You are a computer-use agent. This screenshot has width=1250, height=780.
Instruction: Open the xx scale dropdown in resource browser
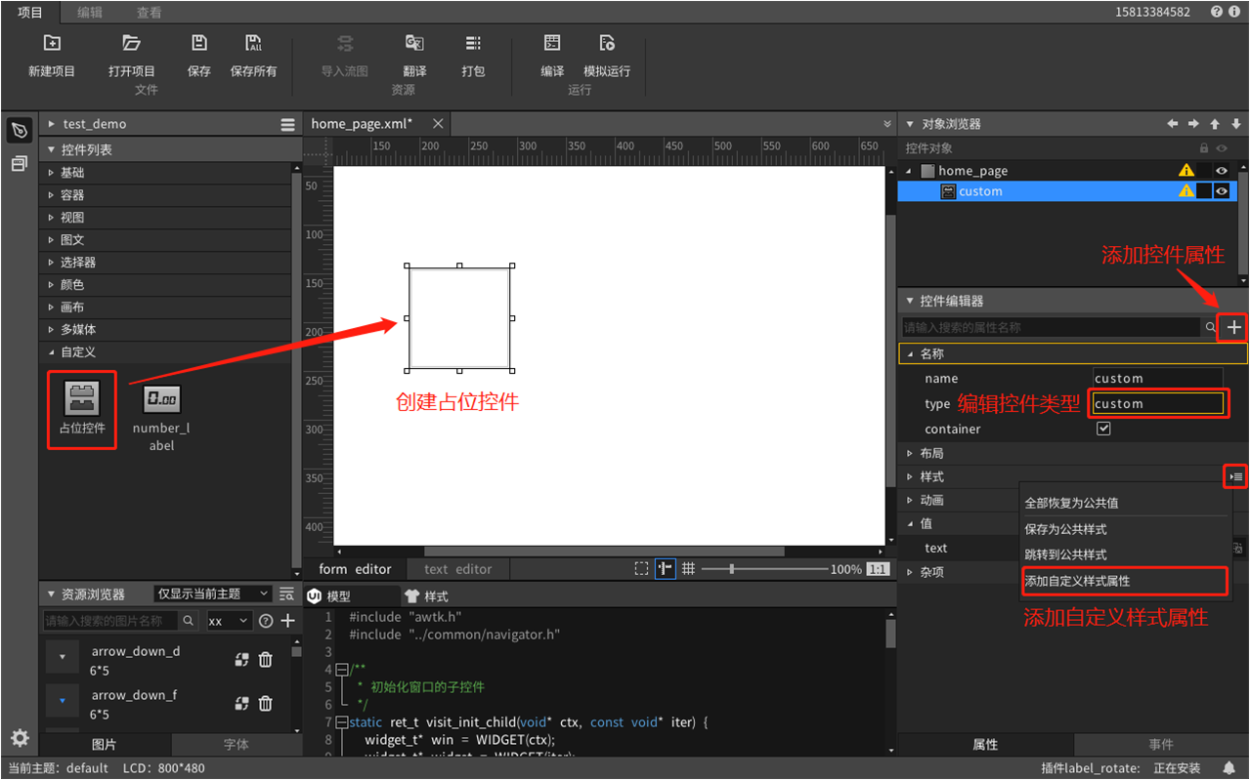point(229,621)
